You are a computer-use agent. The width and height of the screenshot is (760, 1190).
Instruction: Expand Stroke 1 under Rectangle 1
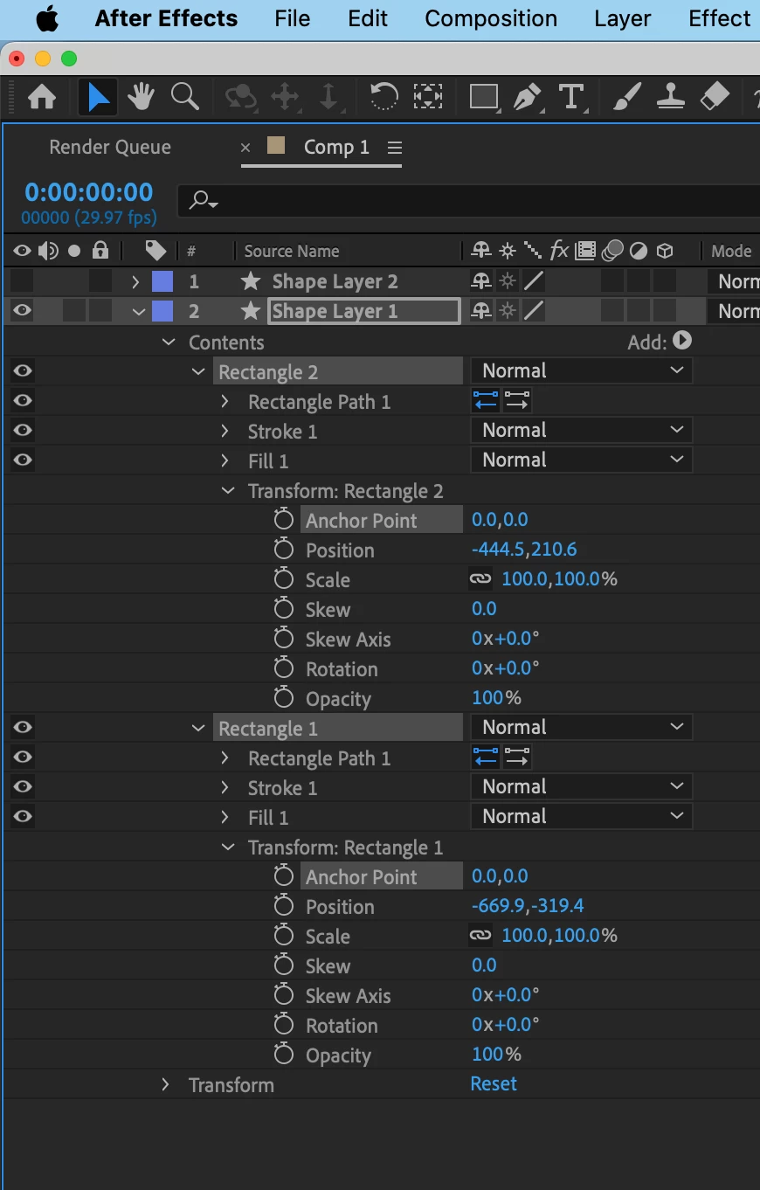(225, 787)
